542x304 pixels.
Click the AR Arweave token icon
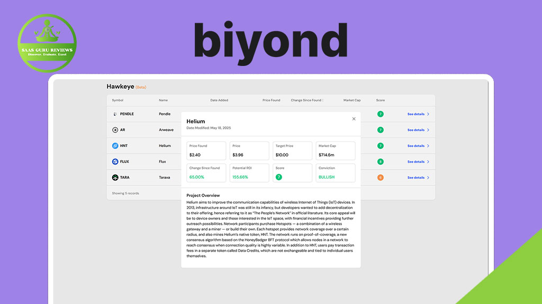(115, 130)
